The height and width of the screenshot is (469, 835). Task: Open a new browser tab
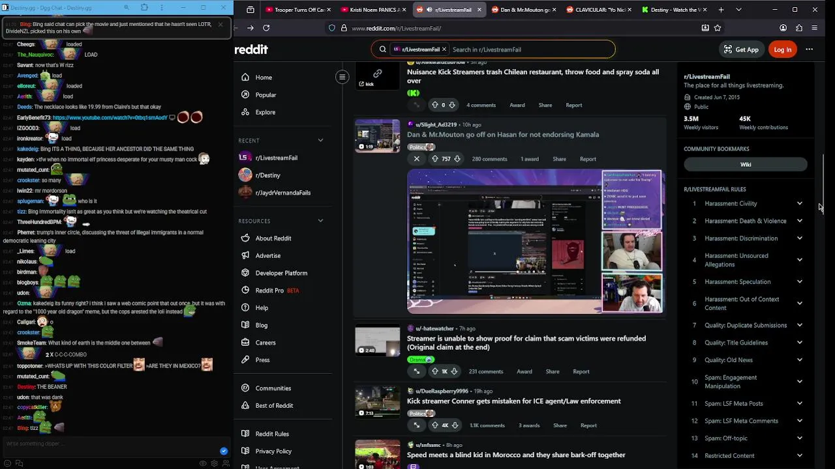(721, 10)
